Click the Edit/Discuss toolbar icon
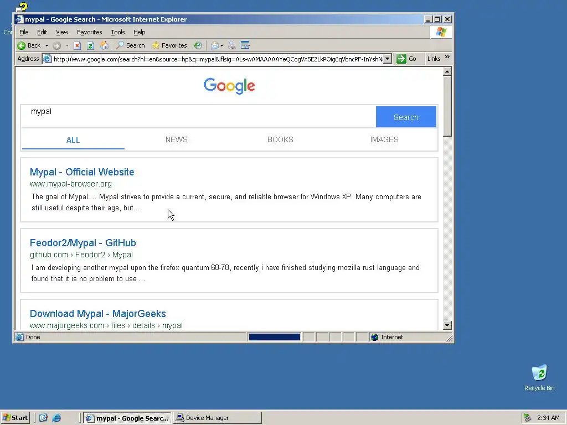Viewport: 567px width, 425px height. pos(245,45)
